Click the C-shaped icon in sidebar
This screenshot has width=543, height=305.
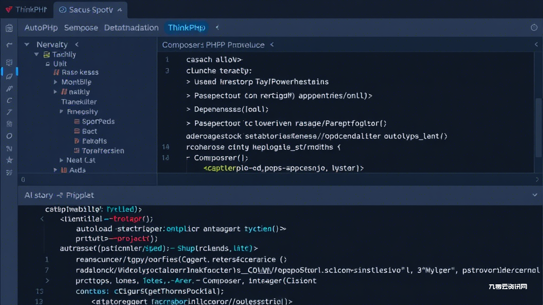(x=10, y=101)
